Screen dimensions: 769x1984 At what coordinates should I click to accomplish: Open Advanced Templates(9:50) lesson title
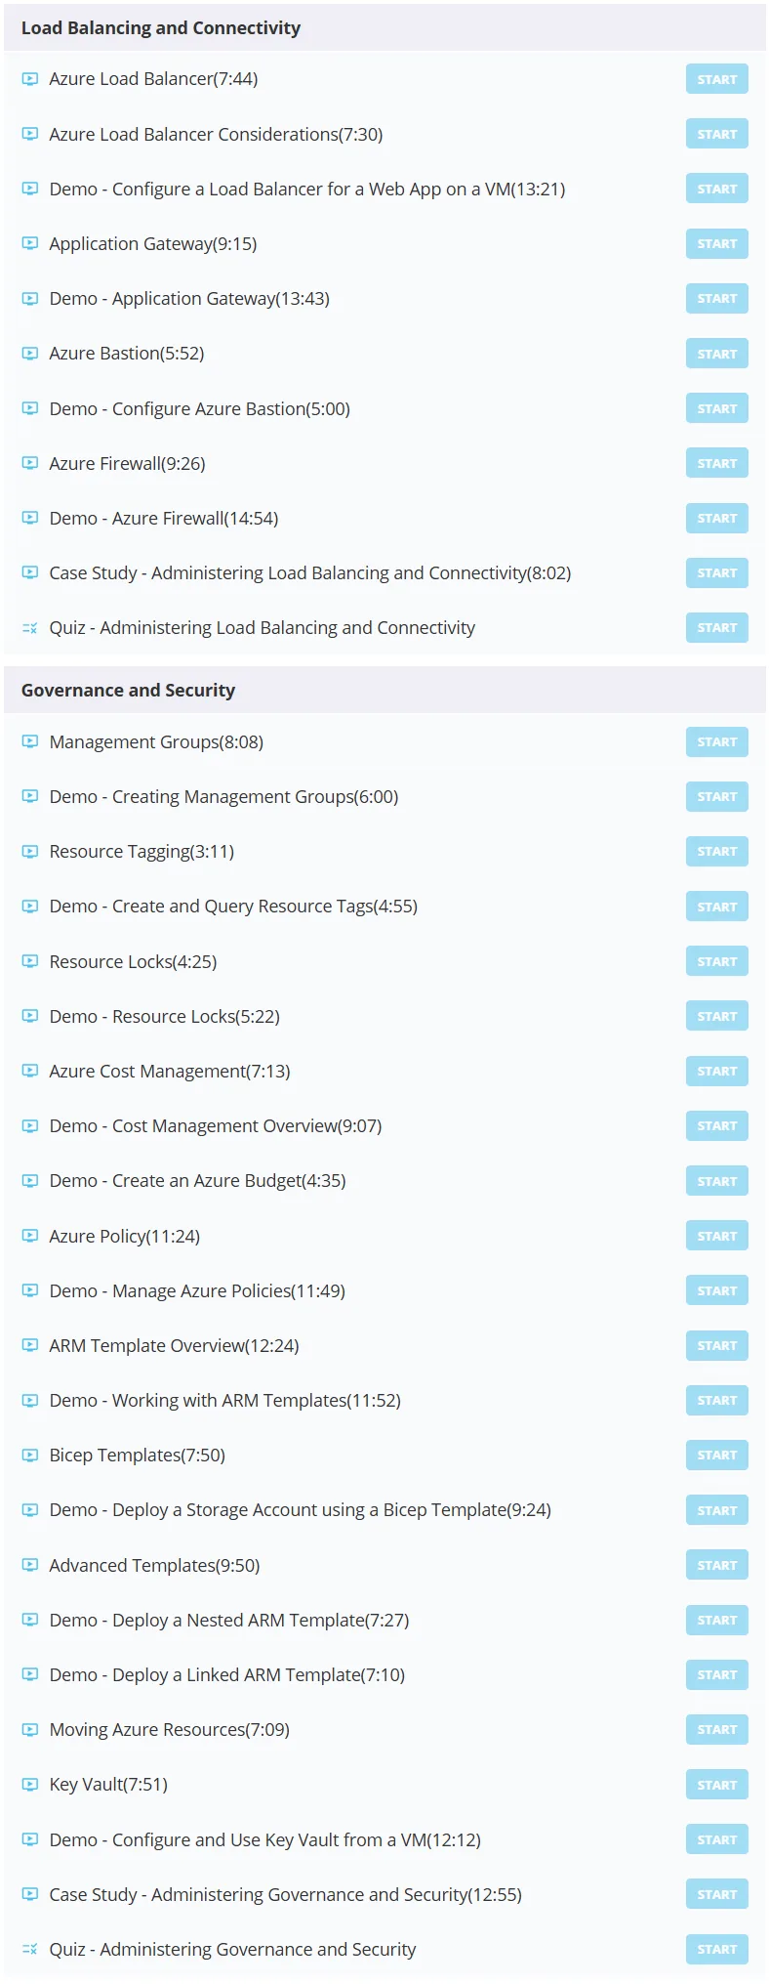pyautogui.click(x=155, y=1566)
